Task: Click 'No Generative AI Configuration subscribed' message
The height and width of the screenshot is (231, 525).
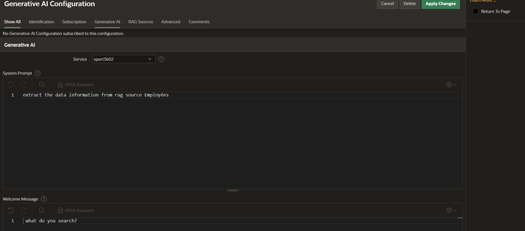Action: [63, 33]
